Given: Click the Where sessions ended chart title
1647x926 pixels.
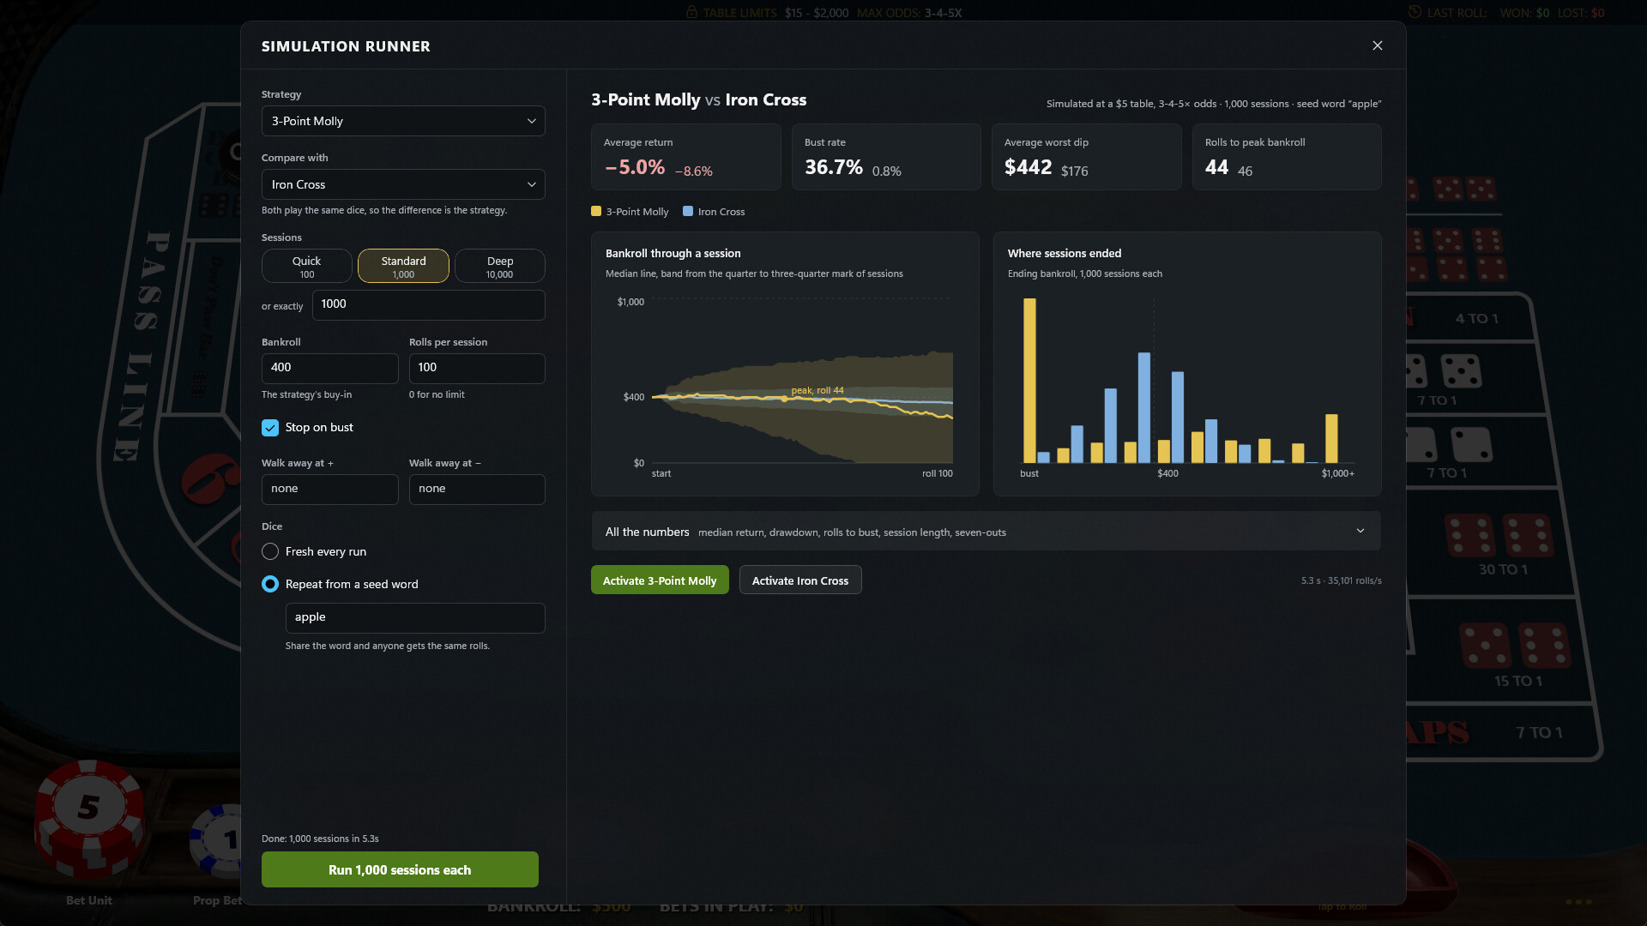Looking at the screenshot, I should pyautogui.click(x=1064, y=253).
